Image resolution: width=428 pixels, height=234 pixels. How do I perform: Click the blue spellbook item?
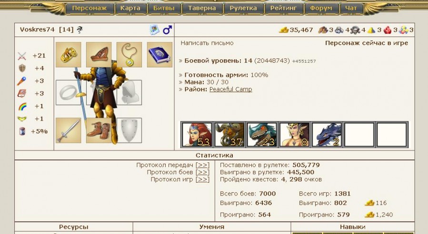159,55
